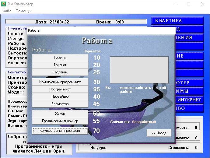This screenshot has height=158, width=210.
Task: Select the Программист job button
Action: coord(60,89)
